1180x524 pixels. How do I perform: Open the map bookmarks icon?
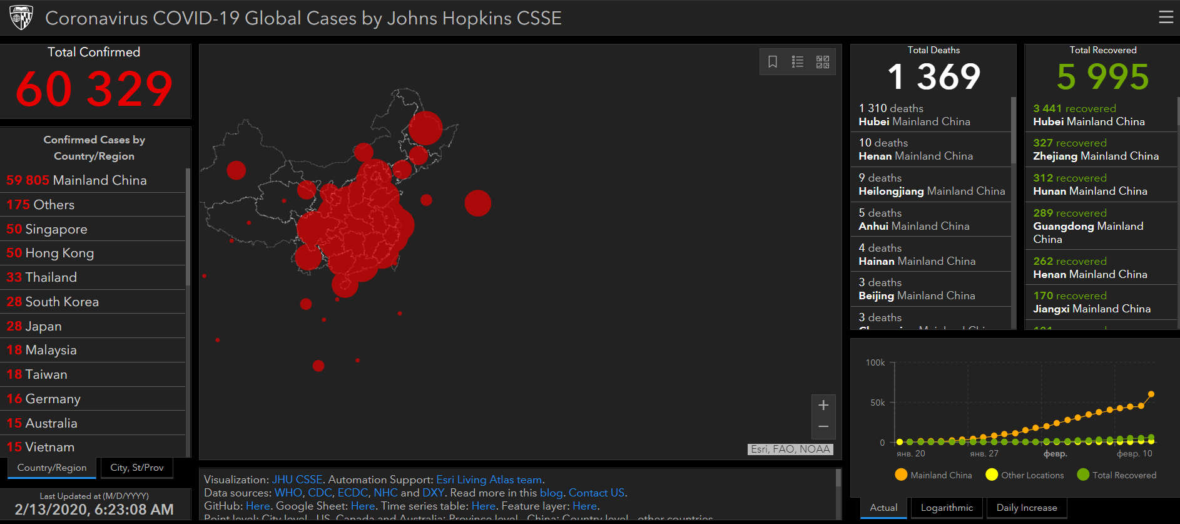[773, 61]
